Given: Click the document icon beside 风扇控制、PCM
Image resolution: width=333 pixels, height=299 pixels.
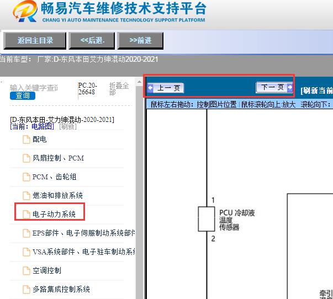Looking at the screenshot, I should [x=27, y=158].
